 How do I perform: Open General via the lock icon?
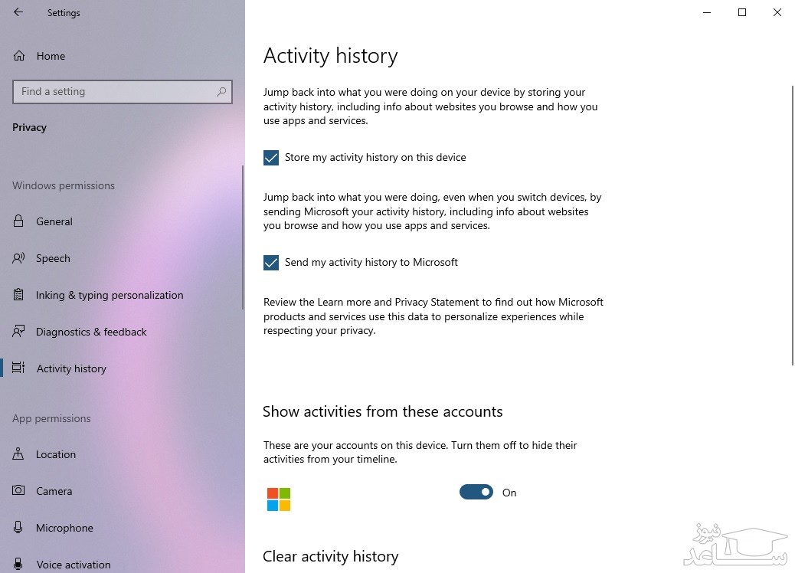(19, 221)
